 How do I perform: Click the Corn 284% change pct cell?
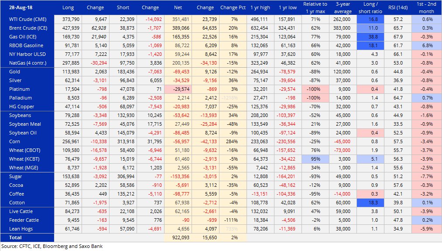(x=233, y=142)
